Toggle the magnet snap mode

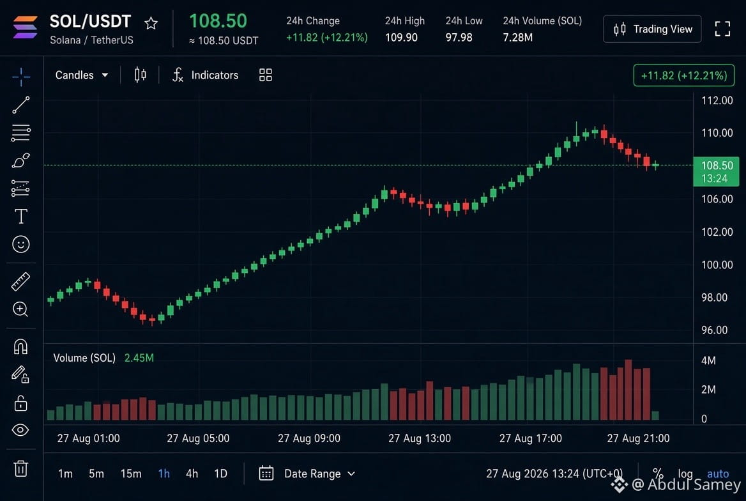[20, 347]
